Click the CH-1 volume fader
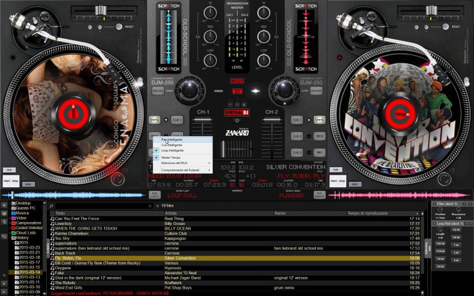Screen dimensions: 474x296 (202, 120)
